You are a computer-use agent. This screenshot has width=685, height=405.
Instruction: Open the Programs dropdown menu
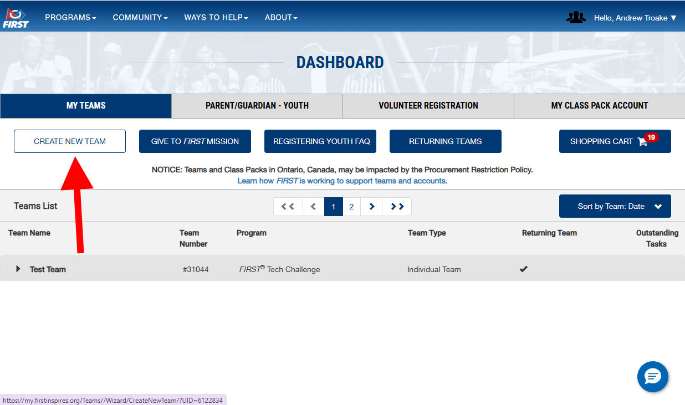[x=70, y=18]
